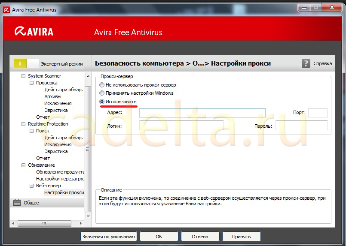
Task: Select Архивы under Проверка
Action: point(53,96)
